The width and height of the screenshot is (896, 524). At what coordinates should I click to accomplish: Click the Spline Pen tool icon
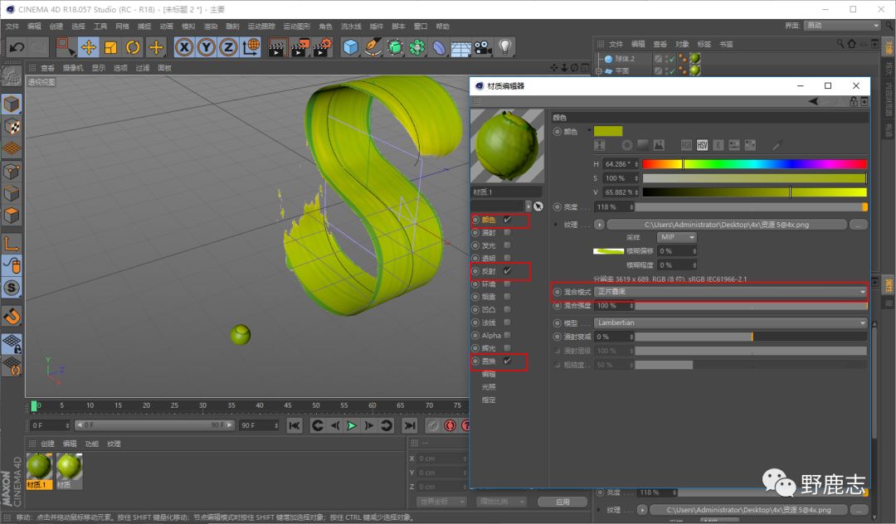(373, 47)
